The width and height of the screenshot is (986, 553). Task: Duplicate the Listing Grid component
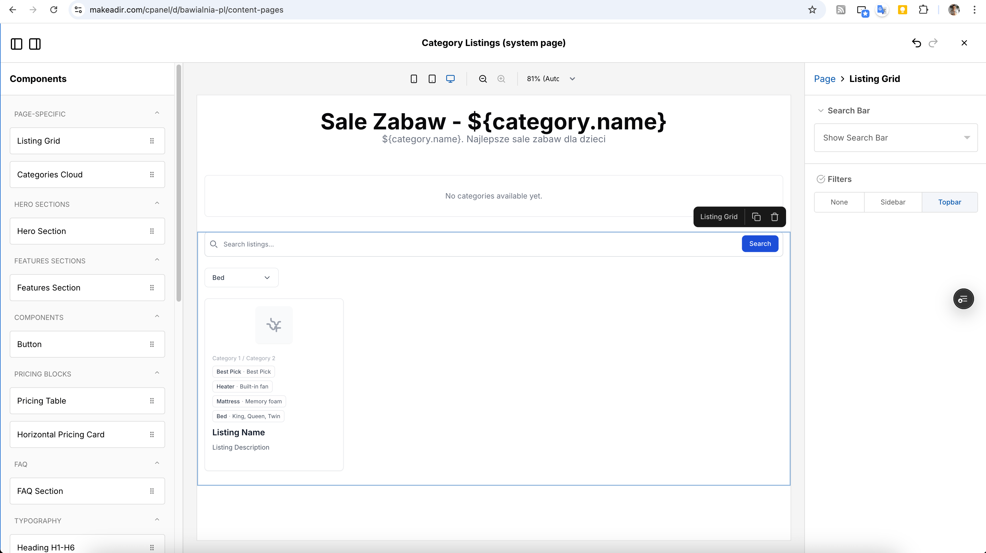point(756,217)
